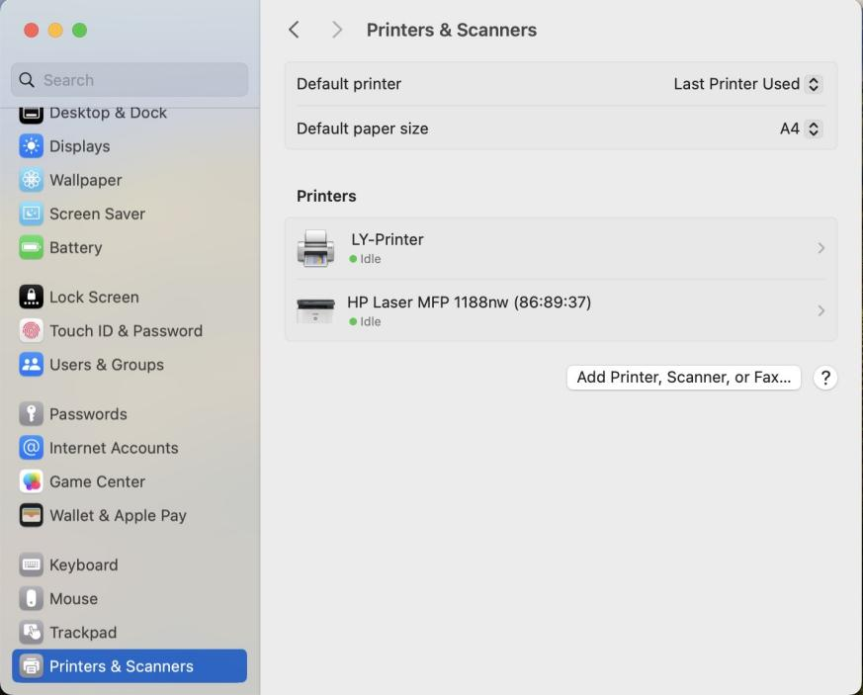Expand the LY-Printer row chevron
863x695 pixels.
coord(820,248)
